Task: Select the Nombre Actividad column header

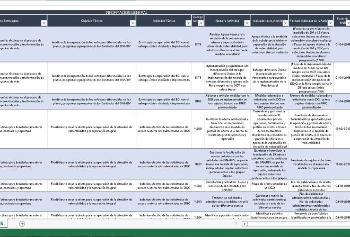Action: coord(227,21)
